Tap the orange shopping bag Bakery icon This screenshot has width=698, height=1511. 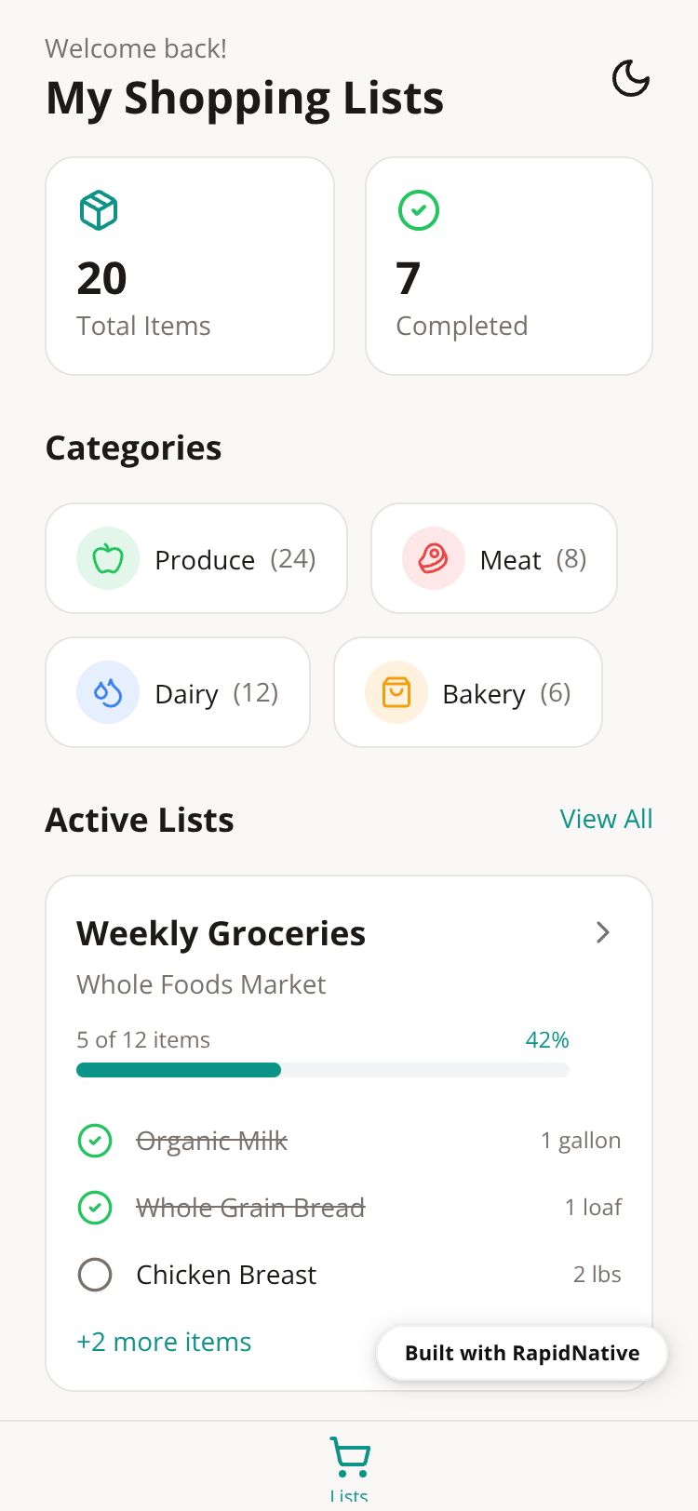(396, 693)
